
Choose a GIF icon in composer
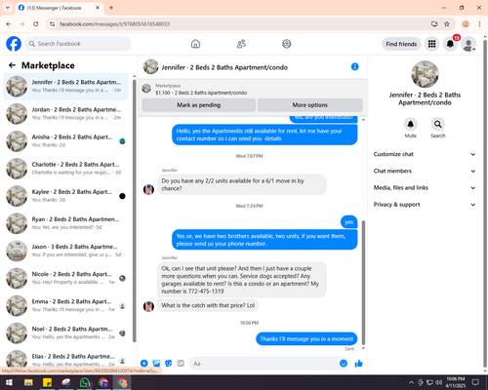click(181, 364)
